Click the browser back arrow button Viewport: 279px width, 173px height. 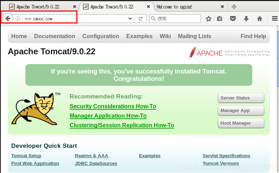[8, 19]
